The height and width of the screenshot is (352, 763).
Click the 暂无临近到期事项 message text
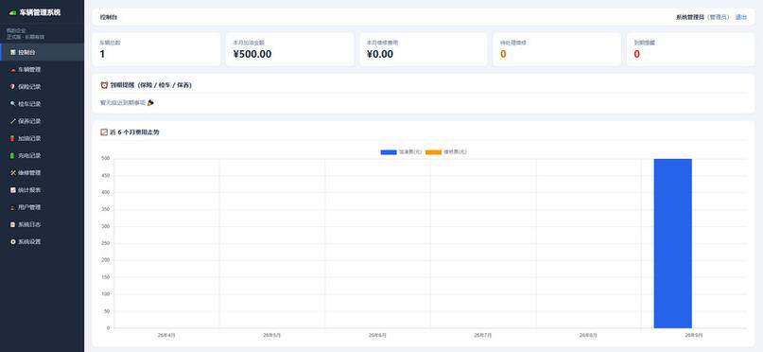pos(123,103)
